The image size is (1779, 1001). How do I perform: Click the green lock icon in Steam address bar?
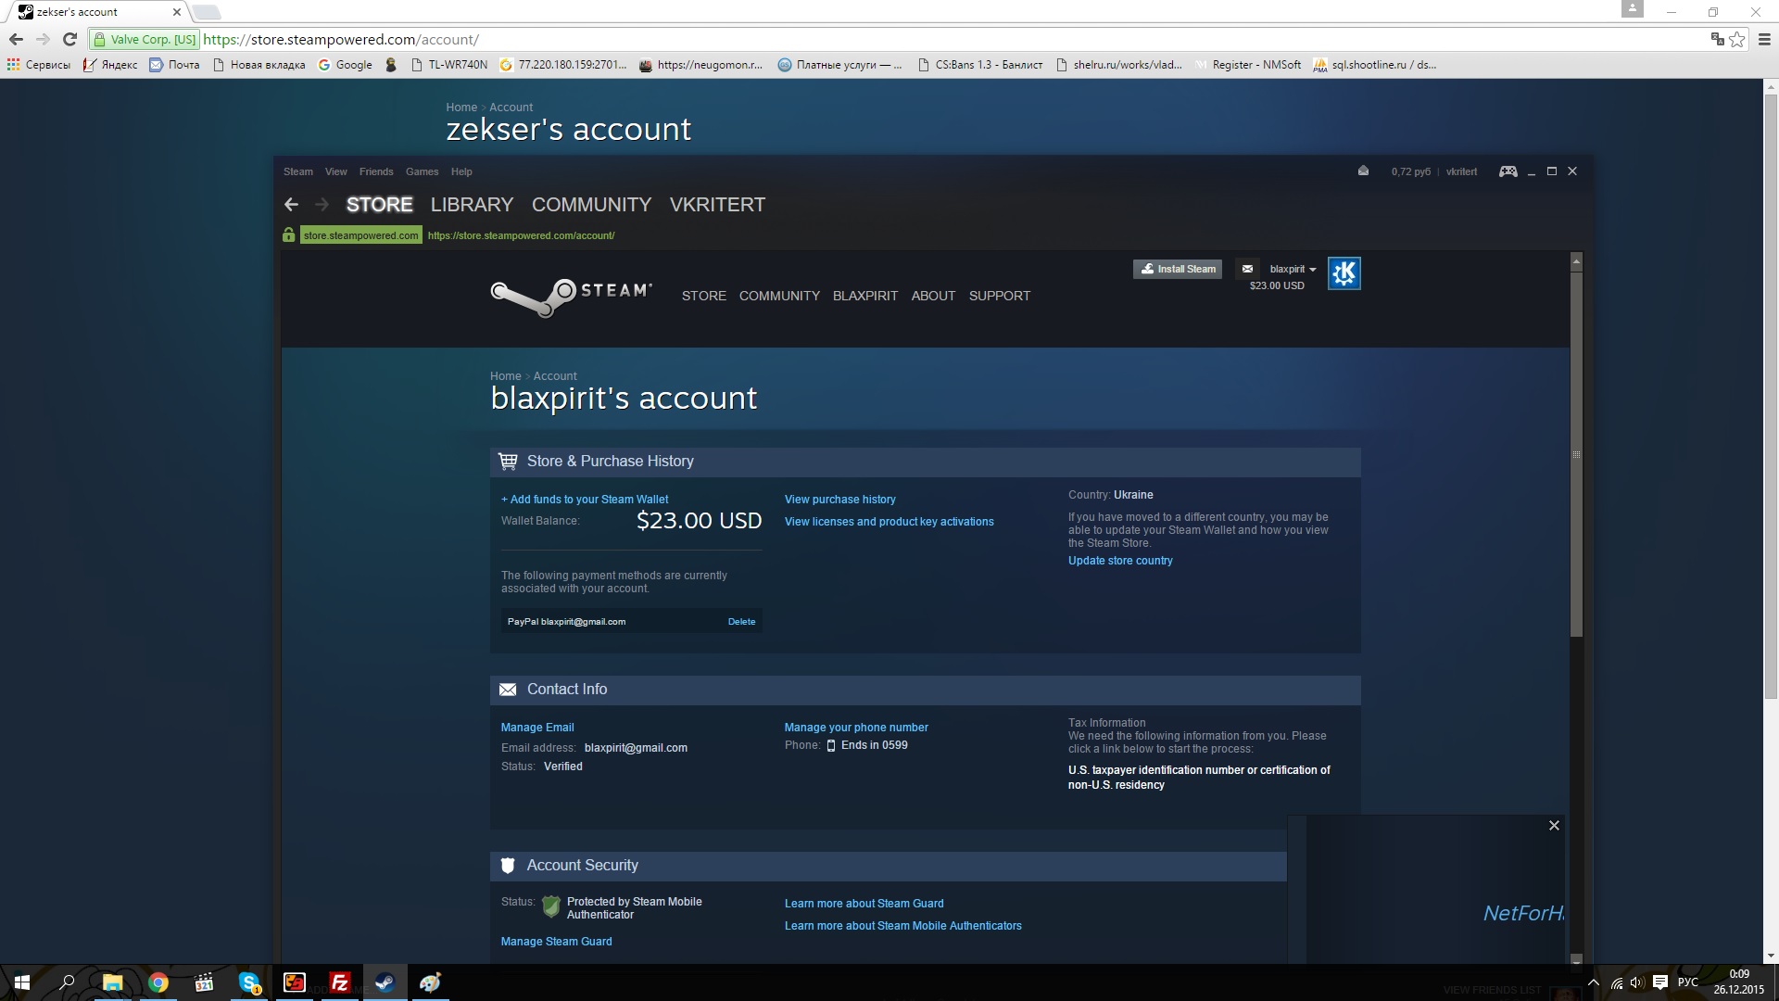coord(289,235)
